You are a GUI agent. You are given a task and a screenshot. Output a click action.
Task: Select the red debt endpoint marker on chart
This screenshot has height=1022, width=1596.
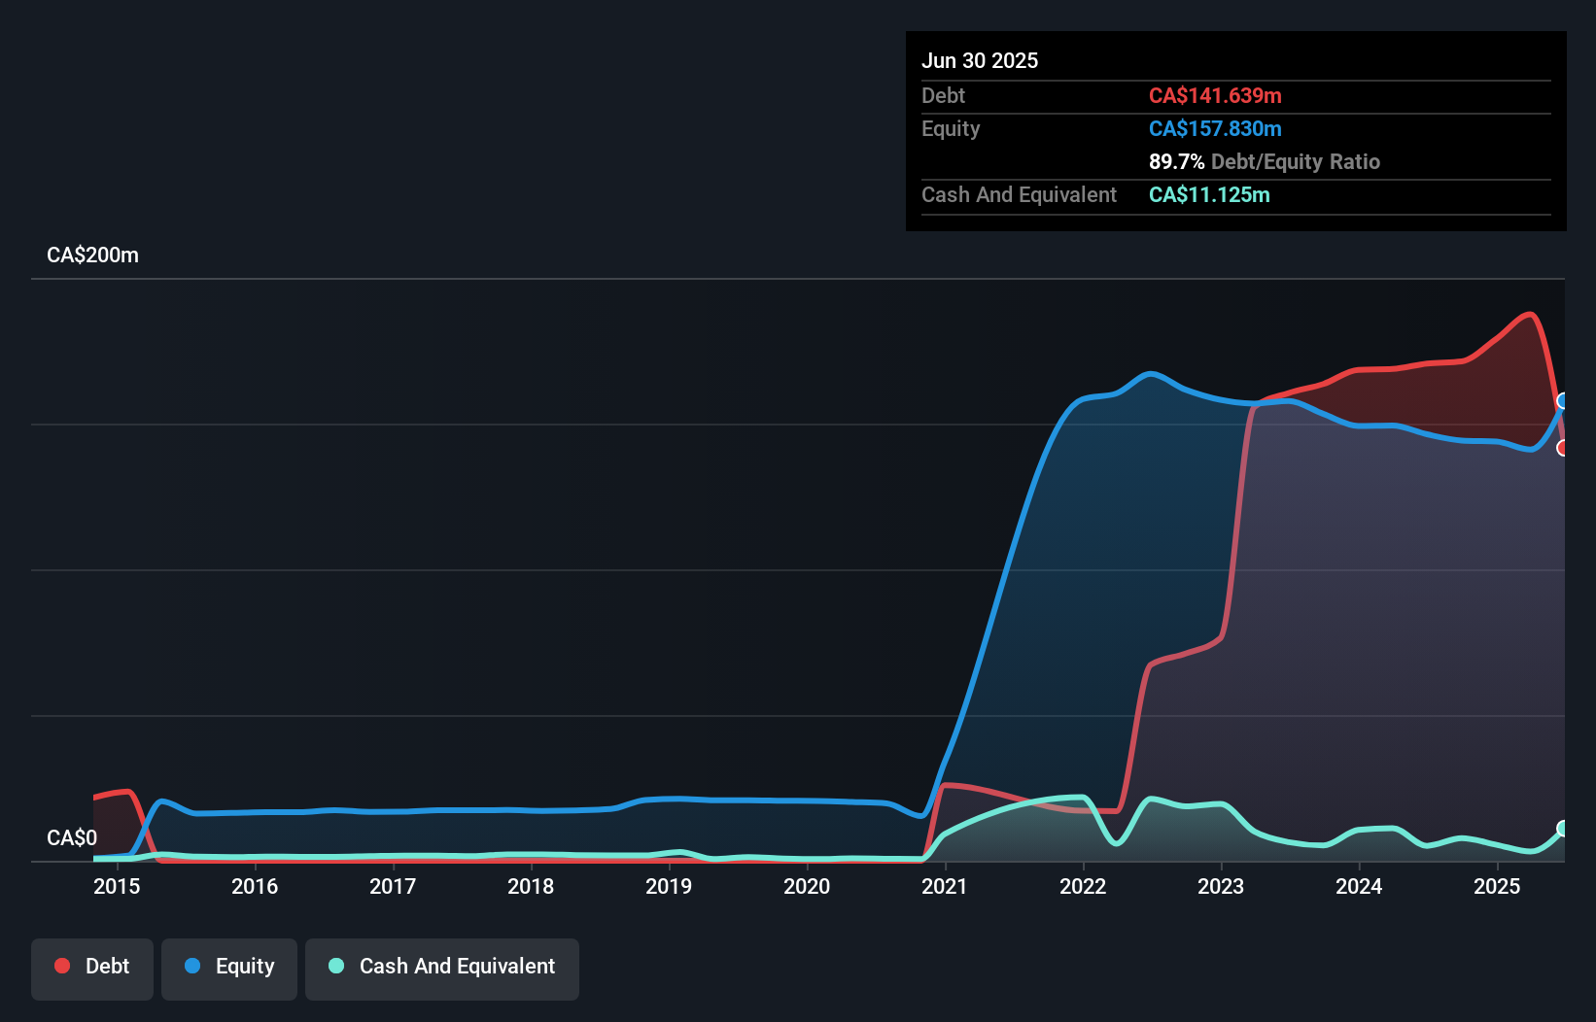pos(1563,448)
